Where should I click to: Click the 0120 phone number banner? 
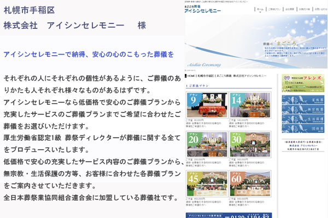tap(229, 215)
